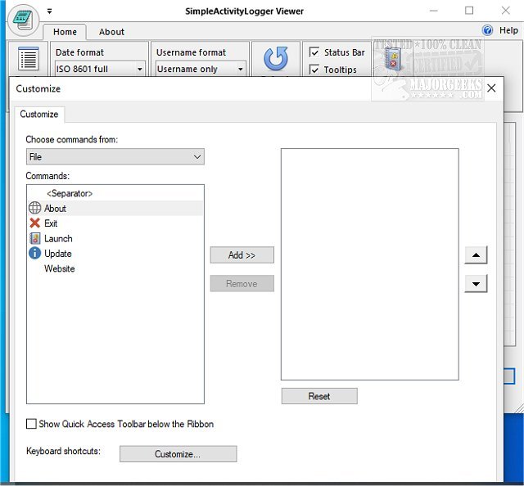Click the move down arrow button
Screen dimensions: 524x486
[476, 284]
